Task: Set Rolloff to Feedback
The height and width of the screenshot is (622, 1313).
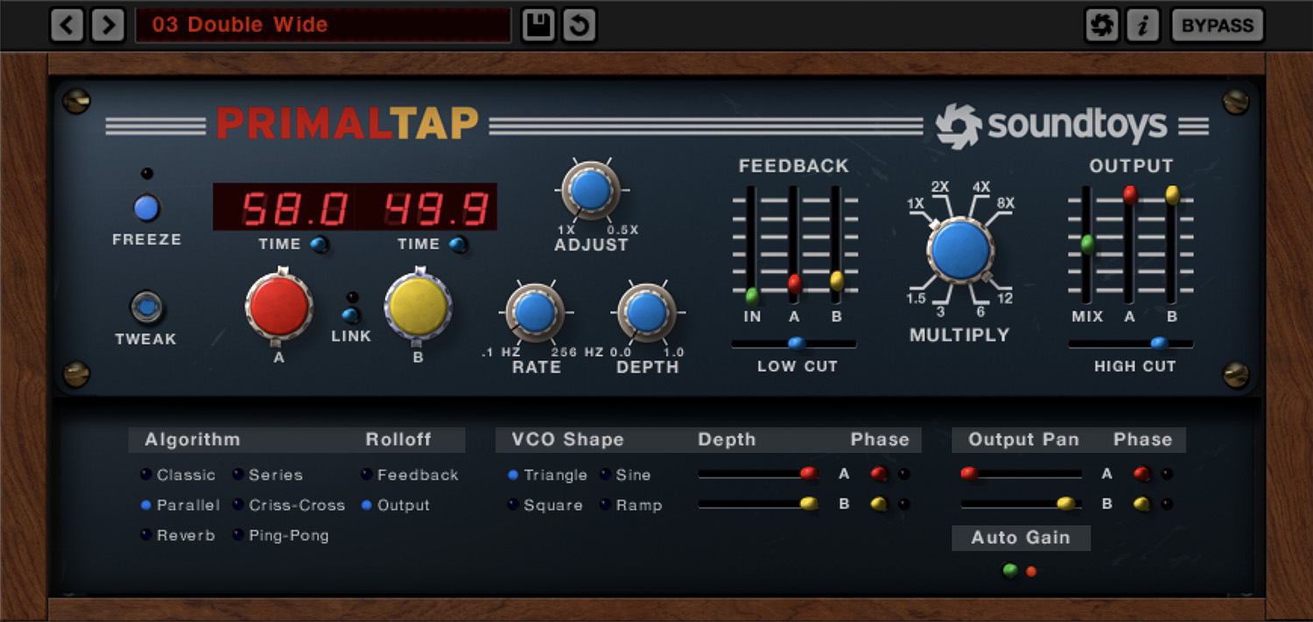Action: click(x=410, y=475)
